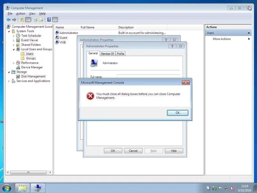Screen dimensions: 257x193
Task: Collapse the Storage tree node
Action: (9, 72)
